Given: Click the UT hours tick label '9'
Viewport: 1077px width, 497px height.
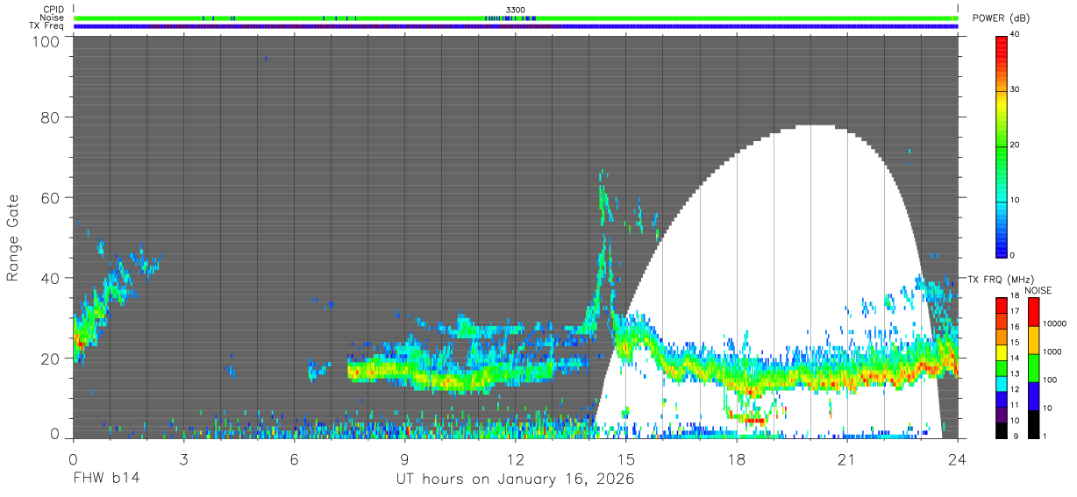Looking at the screenshot, I should coord(404,458).
